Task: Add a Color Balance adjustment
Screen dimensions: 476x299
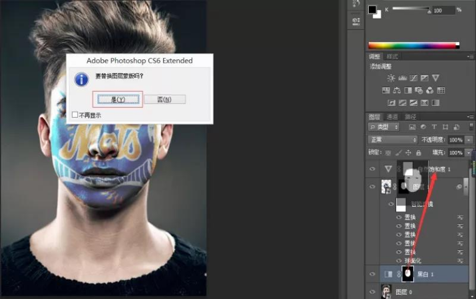Action: (397, 90)
